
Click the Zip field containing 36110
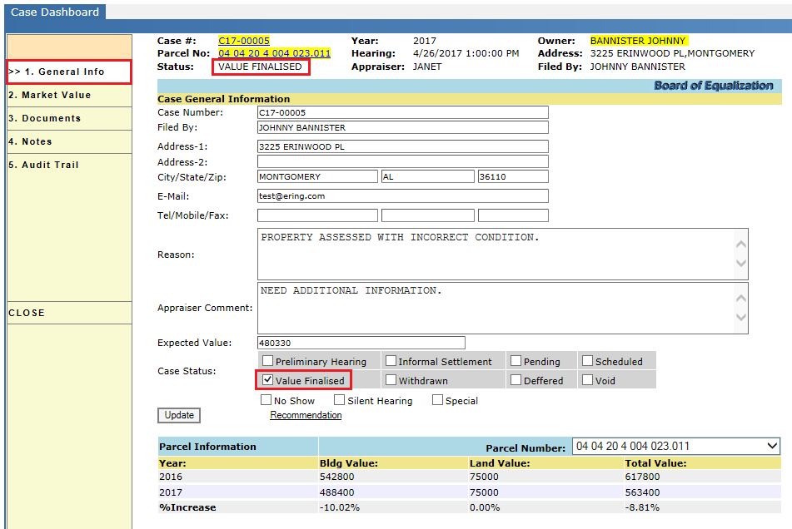coord(513,176)
